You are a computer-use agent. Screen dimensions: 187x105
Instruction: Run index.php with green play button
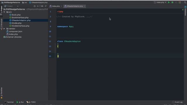(x=169, y=2)
